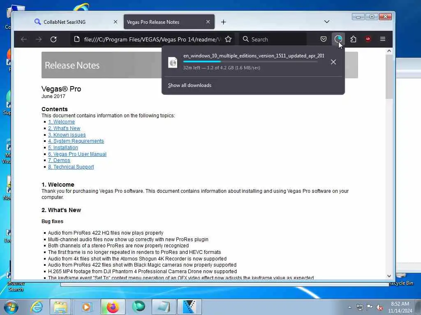Click the Search box in the toolbar
The image size is (421, 315).
[273, 39]
